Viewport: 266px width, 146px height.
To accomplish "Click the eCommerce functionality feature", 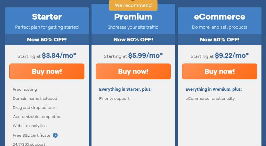I will [210, 98].
